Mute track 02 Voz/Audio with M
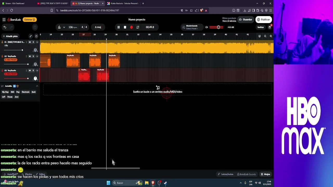Image resolution: width=333 pixels, height=187 pixels. click(30, 56)
